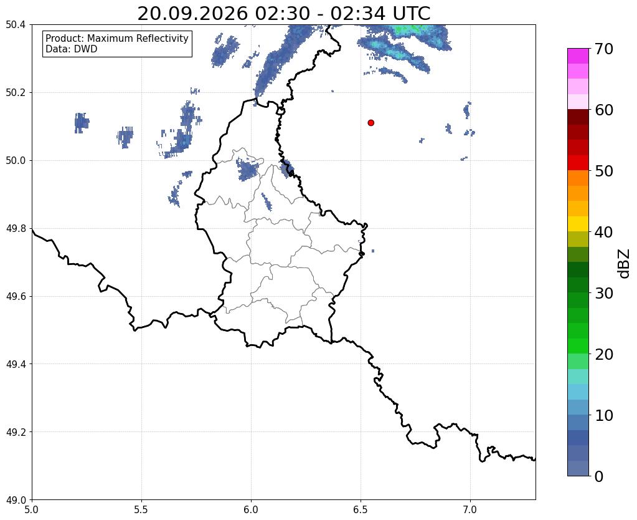The width and height of the screenshot is (637, 520).
Task: Click the colorbar label 30
Action: point(604,293)
